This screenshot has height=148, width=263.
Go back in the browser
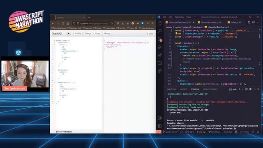click(x=53, y=23)
